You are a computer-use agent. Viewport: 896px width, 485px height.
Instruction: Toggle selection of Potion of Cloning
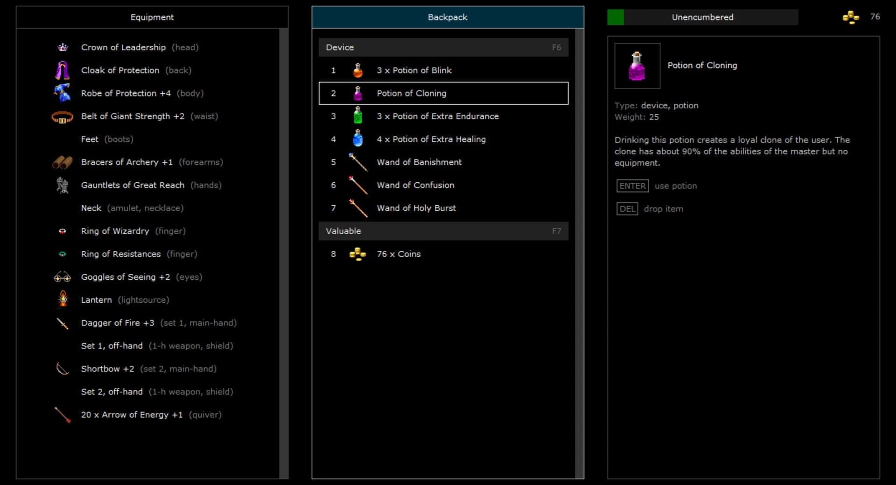[443, 93]
